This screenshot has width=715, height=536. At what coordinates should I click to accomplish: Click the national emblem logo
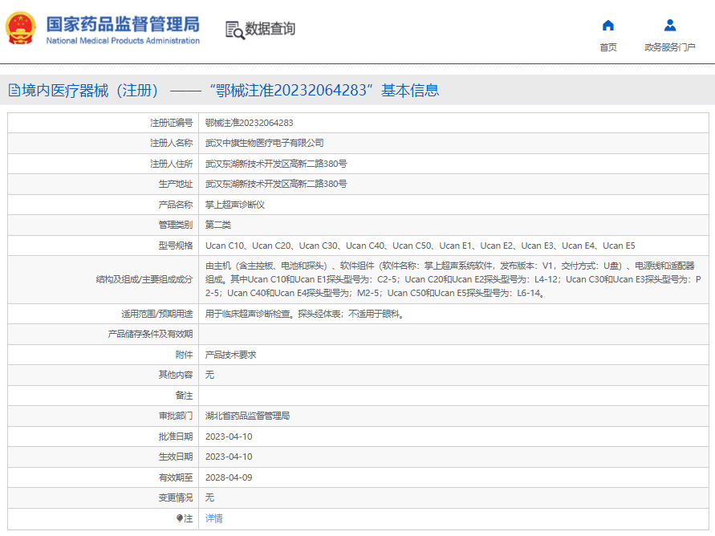tap(21, 28)
